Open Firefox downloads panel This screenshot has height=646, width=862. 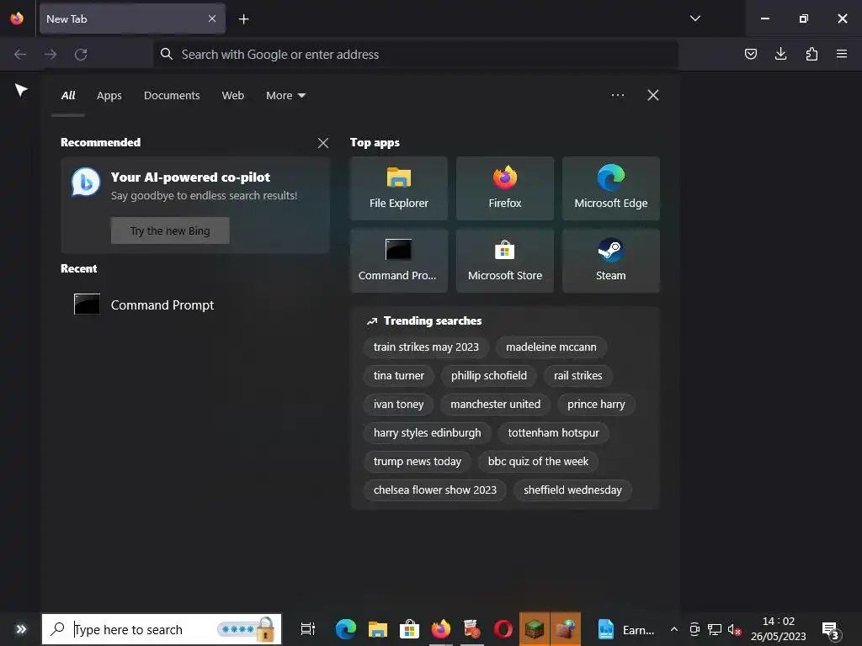tap(780, 54)
